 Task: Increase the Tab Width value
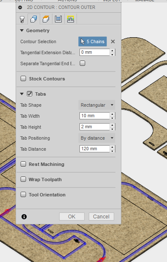point(112,114)
